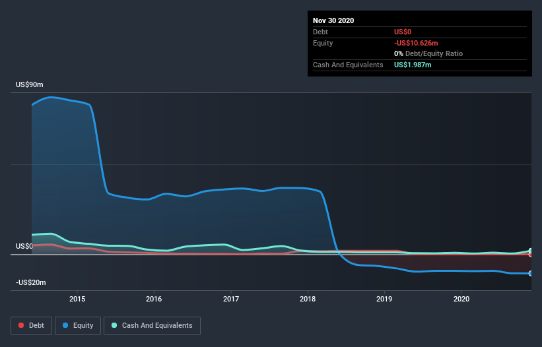Screen dimensions: 542x347
Task: Click the Equity endpoint marker on chart
Action: coord(531,274)
